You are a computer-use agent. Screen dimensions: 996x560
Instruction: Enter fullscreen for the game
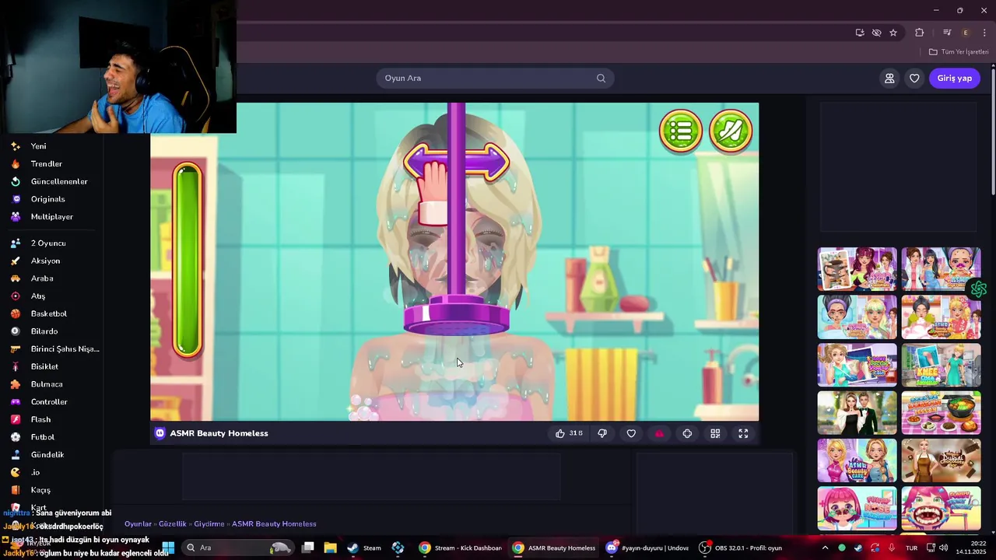coord(743,433)
